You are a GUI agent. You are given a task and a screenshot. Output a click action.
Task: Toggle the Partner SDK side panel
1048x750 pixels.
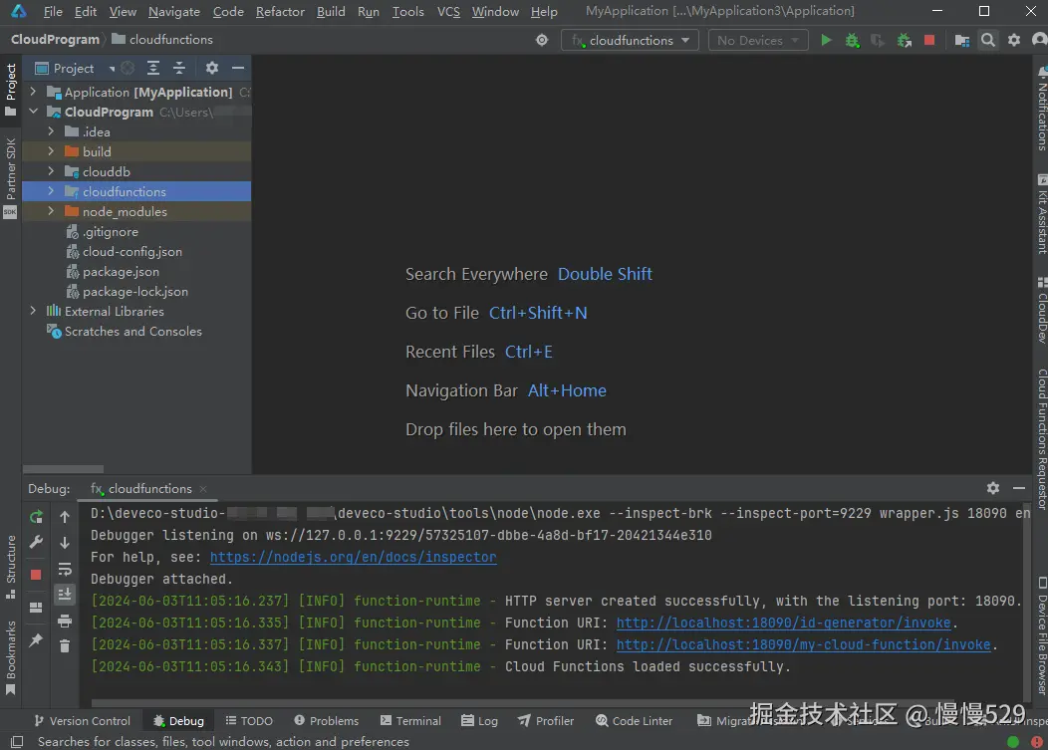click(x=11, y=177)
